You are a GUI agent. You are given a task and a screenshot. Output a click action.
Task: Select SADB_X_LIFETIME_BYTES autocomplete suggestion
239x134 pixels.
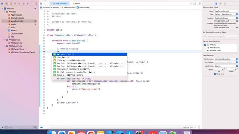90,75
